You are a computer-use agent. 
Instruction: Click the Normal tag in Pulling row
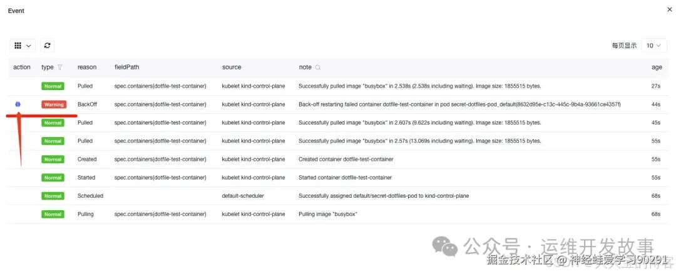[x=53, y=214]
